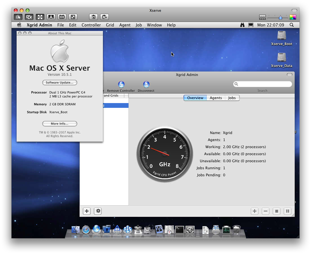Click the stop job button

pos(276,211)
